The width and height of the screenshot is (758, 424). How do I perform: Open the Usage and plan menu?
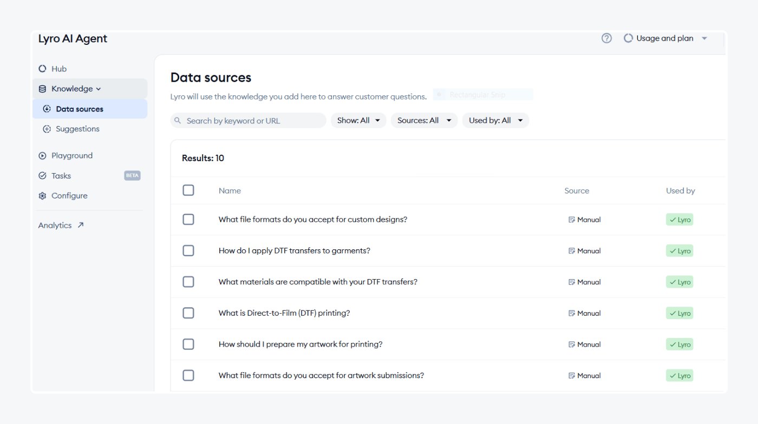(x=665, y=38)
